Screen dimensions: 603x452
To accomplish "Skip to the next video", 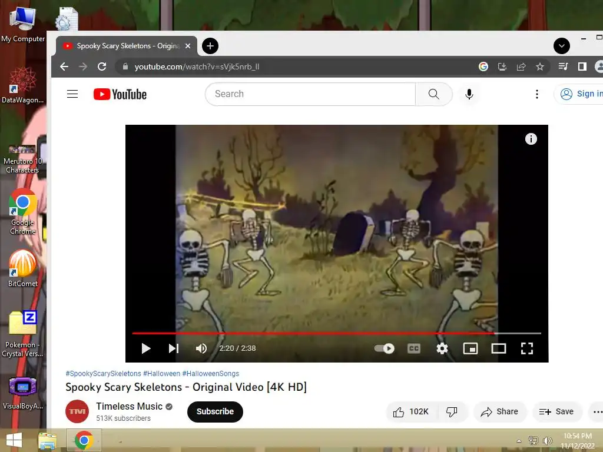I will coord(174,348).
